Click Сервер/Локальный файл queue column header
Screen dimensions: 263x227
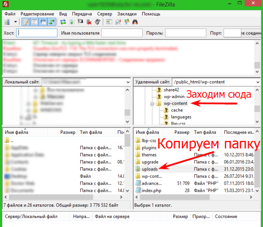(x=31, y=217)
